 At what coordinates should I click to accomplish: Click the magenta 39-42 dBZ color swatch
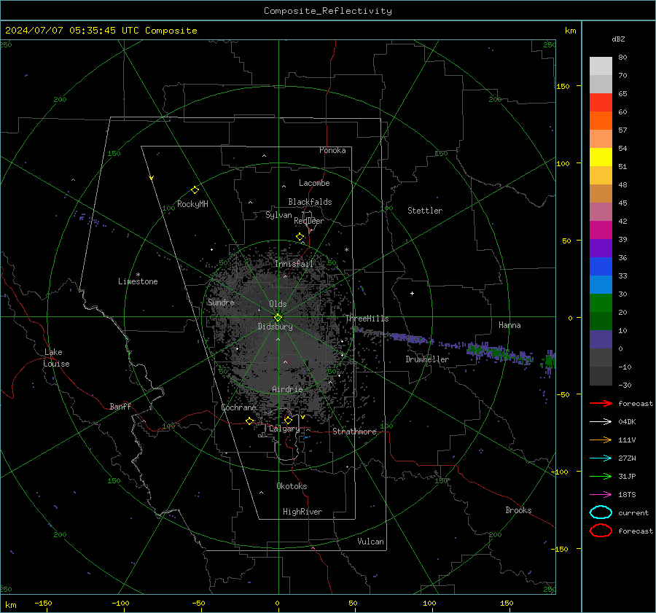pyautogui.click(x=601, y=230)
